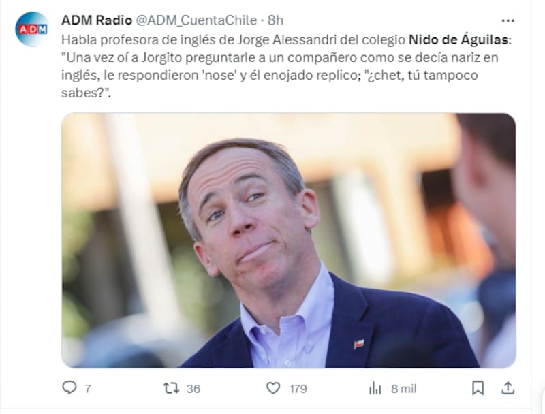Click the bold Nido de Águilas text
The width and height of the screenshot is (545, 414).
pyautogui.click(x=458, y=39)
